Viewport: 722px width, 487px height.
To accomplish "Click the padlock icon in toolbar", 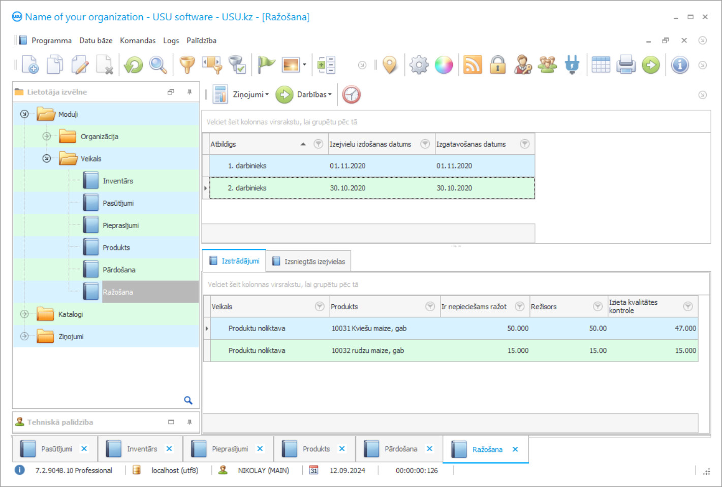I will [497, 65].
